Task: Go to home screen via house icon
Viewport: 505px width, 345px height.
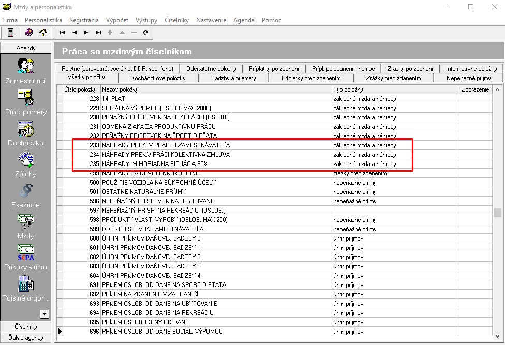Action: pyautogui.click(x=43, y=33)
